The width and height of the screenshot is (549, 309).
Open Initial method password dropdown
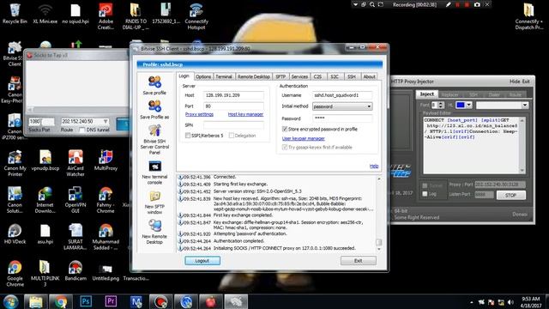[342, 106]
